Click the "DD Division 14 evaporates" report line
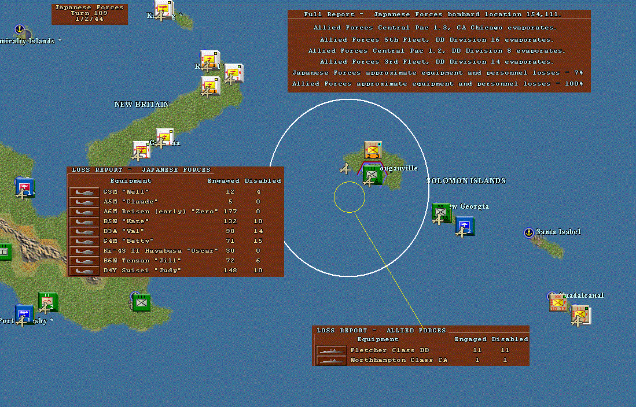The height and width of the screenshot is (407, 636). tap(437, 62)
